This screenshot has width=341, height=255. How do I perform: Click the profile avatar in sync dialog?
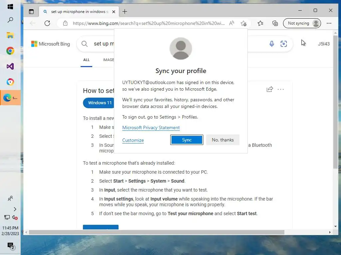tap(181, 48)
